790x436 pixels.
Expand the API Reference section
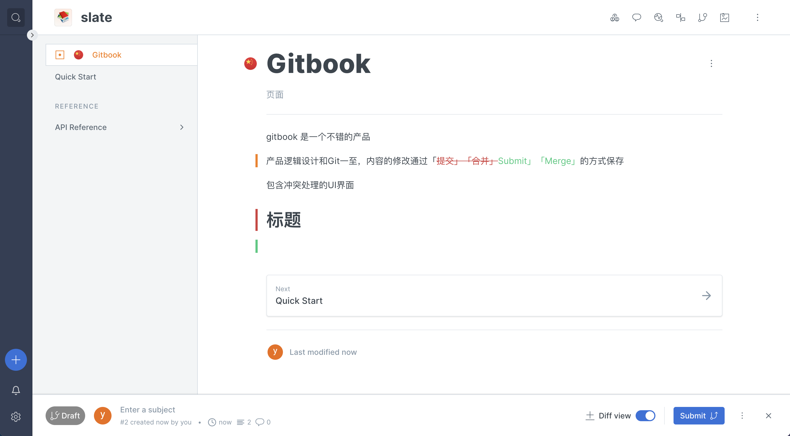[x=182, y=127]
